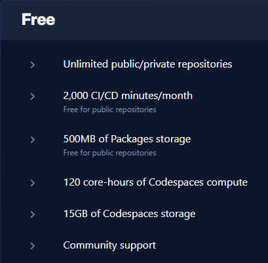Click the word repositories in the first feature
The height and width of the screenshot is (263, 268).
tap(205, 65)
